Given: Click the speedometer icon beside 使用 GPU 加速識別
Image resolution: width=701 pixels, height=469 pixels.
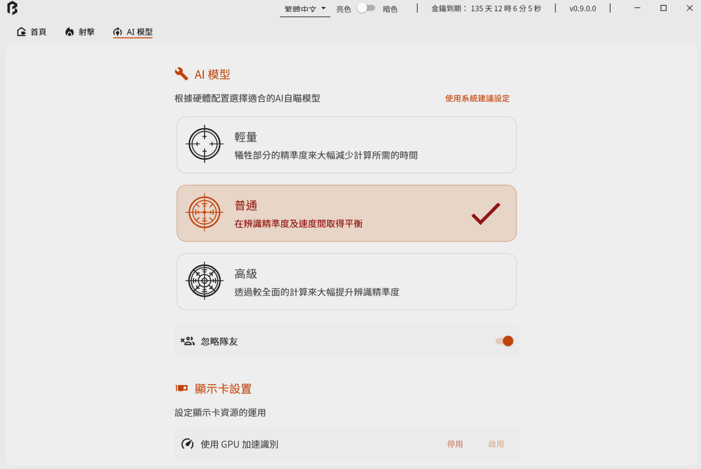Looking at the screenshot, I should pyautogui.click(x=187, y=444).
